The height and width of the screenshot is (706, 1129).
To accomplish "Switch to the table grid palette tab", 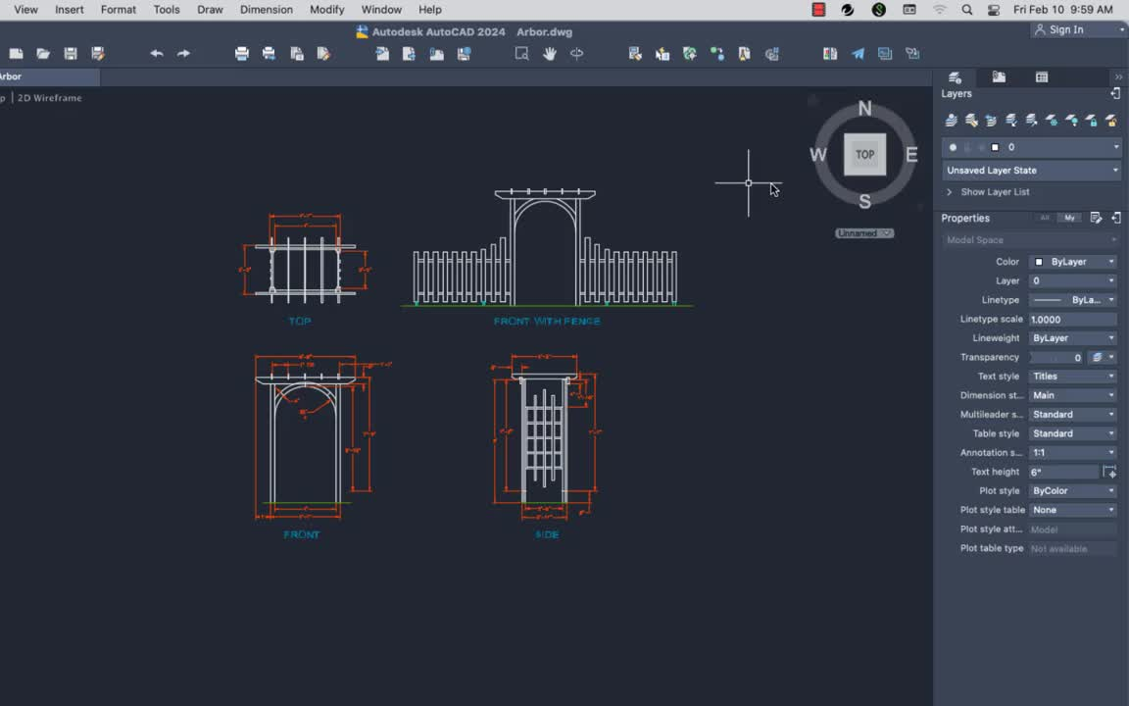I will pos(1041,77).
